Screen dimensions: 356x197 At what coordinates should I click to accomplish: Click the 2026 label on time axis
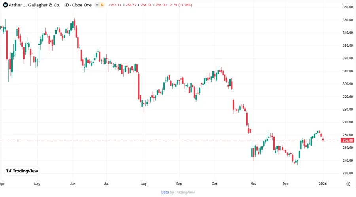pos(323,184)
